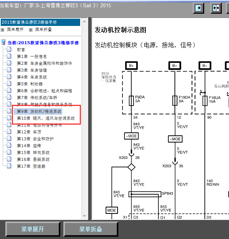Click the page icon beside 第4章 车身系统

9,77
